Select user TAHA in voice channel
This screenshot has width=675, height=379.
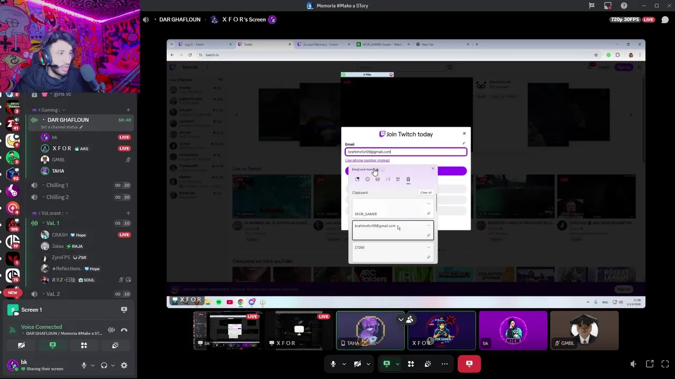(85, 171)
